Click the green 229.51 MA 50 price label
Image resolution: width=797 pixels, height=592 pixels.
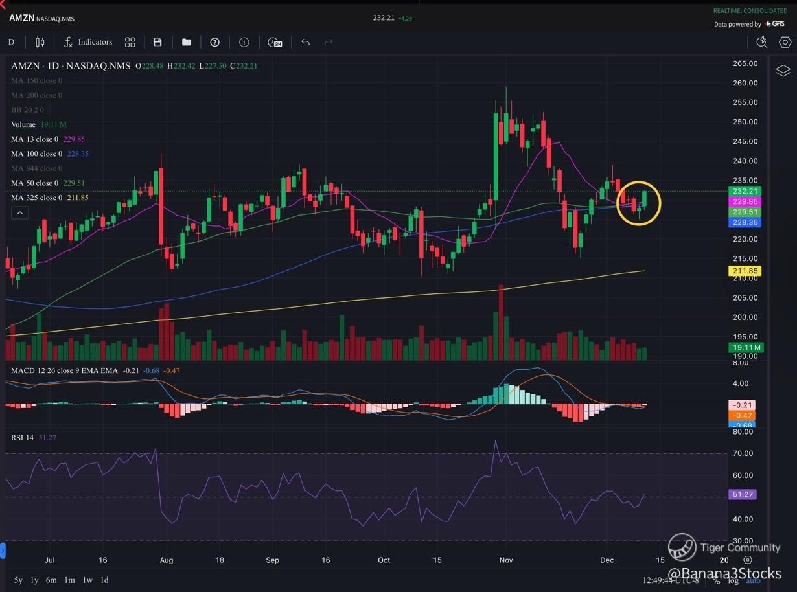[745, 212]
